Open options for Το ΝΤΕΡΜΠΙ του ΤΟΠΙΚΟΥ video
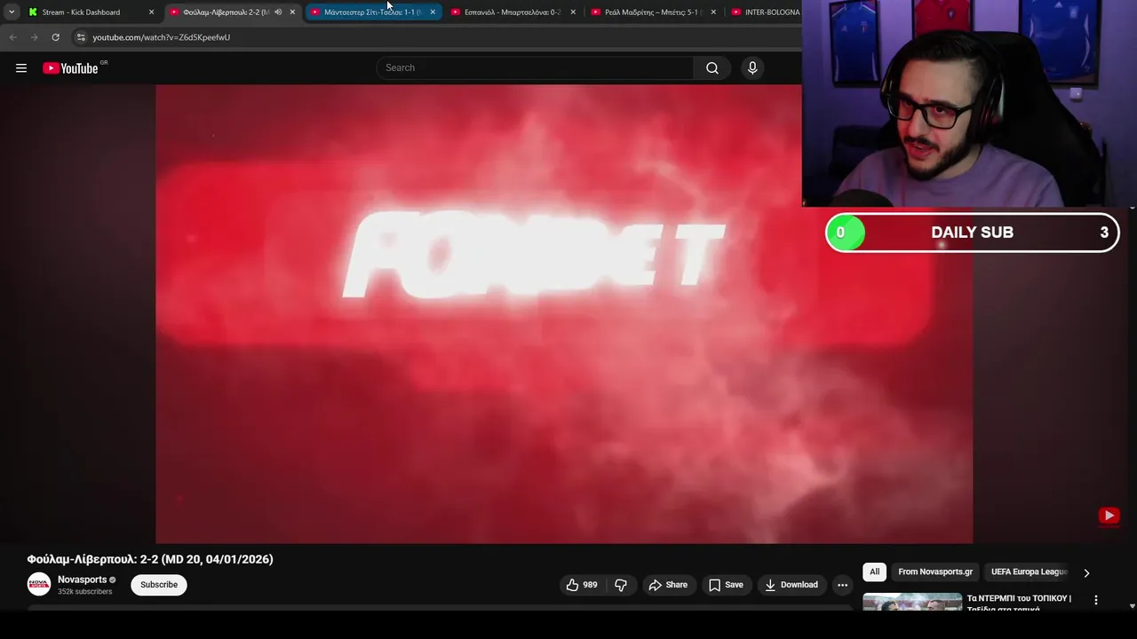Viewport: 1137px width, 639px height. click(x=1095, y=600)
